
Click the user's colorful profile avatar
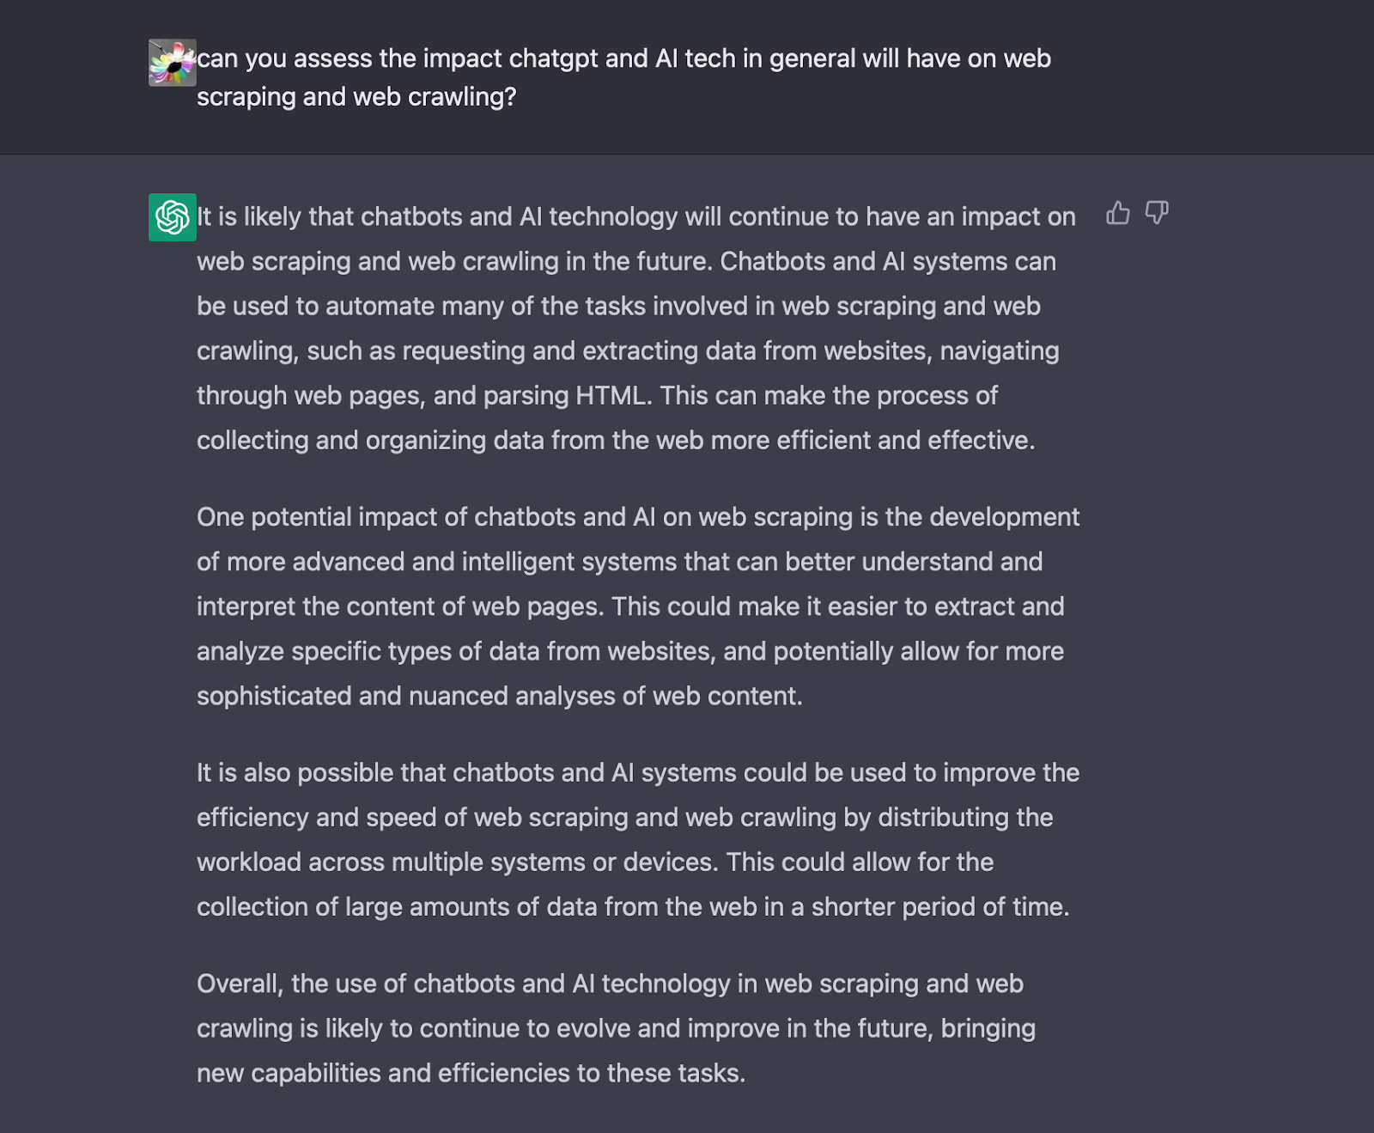pos(173,63)
